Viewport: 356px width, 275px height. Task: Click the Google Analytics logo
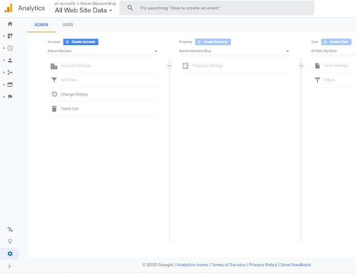tap(8, 8)
